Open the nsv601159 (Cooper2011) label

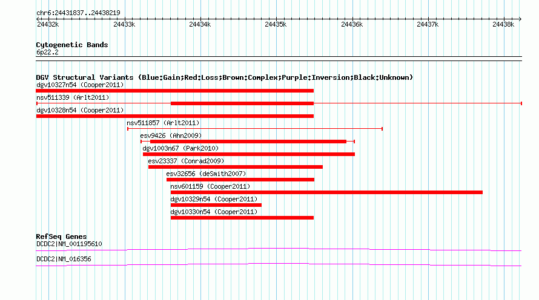(210, 186)
